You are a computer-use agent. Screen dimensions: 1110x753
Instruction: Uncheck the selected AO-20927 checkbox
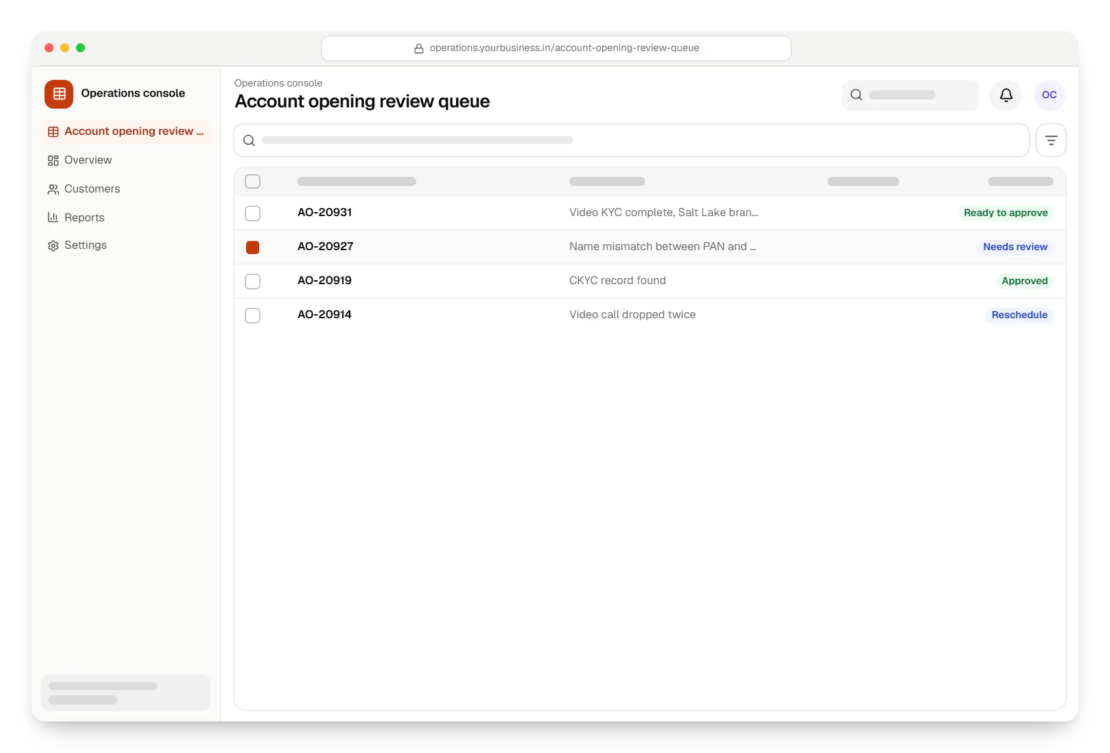tap(253, 248)
